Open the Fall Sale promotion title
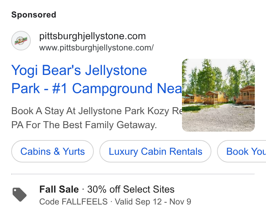 (59, 189)
